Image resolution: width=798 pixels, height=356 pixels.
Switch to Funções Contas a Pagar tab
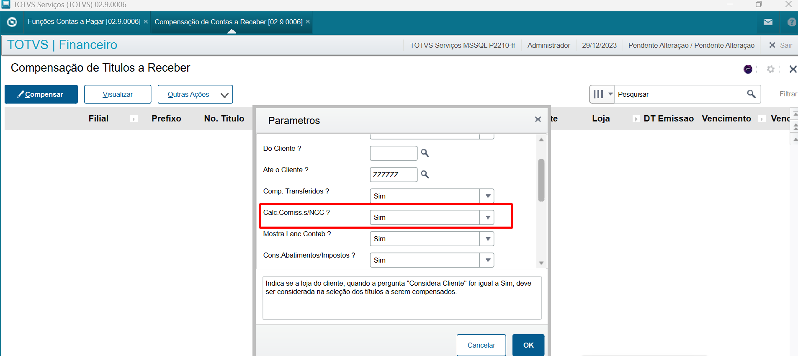click(x=84, y=22)
